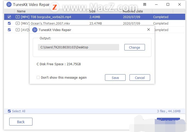Screen dimensions: 187x132
Task: Enable Don't show this message again
Action: coord(38,78)
